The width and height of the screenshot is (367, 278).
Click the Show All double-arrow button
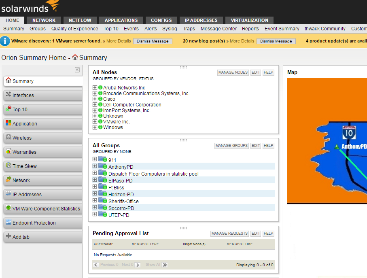click(165, 265)
